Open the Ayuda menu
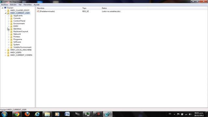The width and height of the screenshot is (208, 117). pos(36,5)
